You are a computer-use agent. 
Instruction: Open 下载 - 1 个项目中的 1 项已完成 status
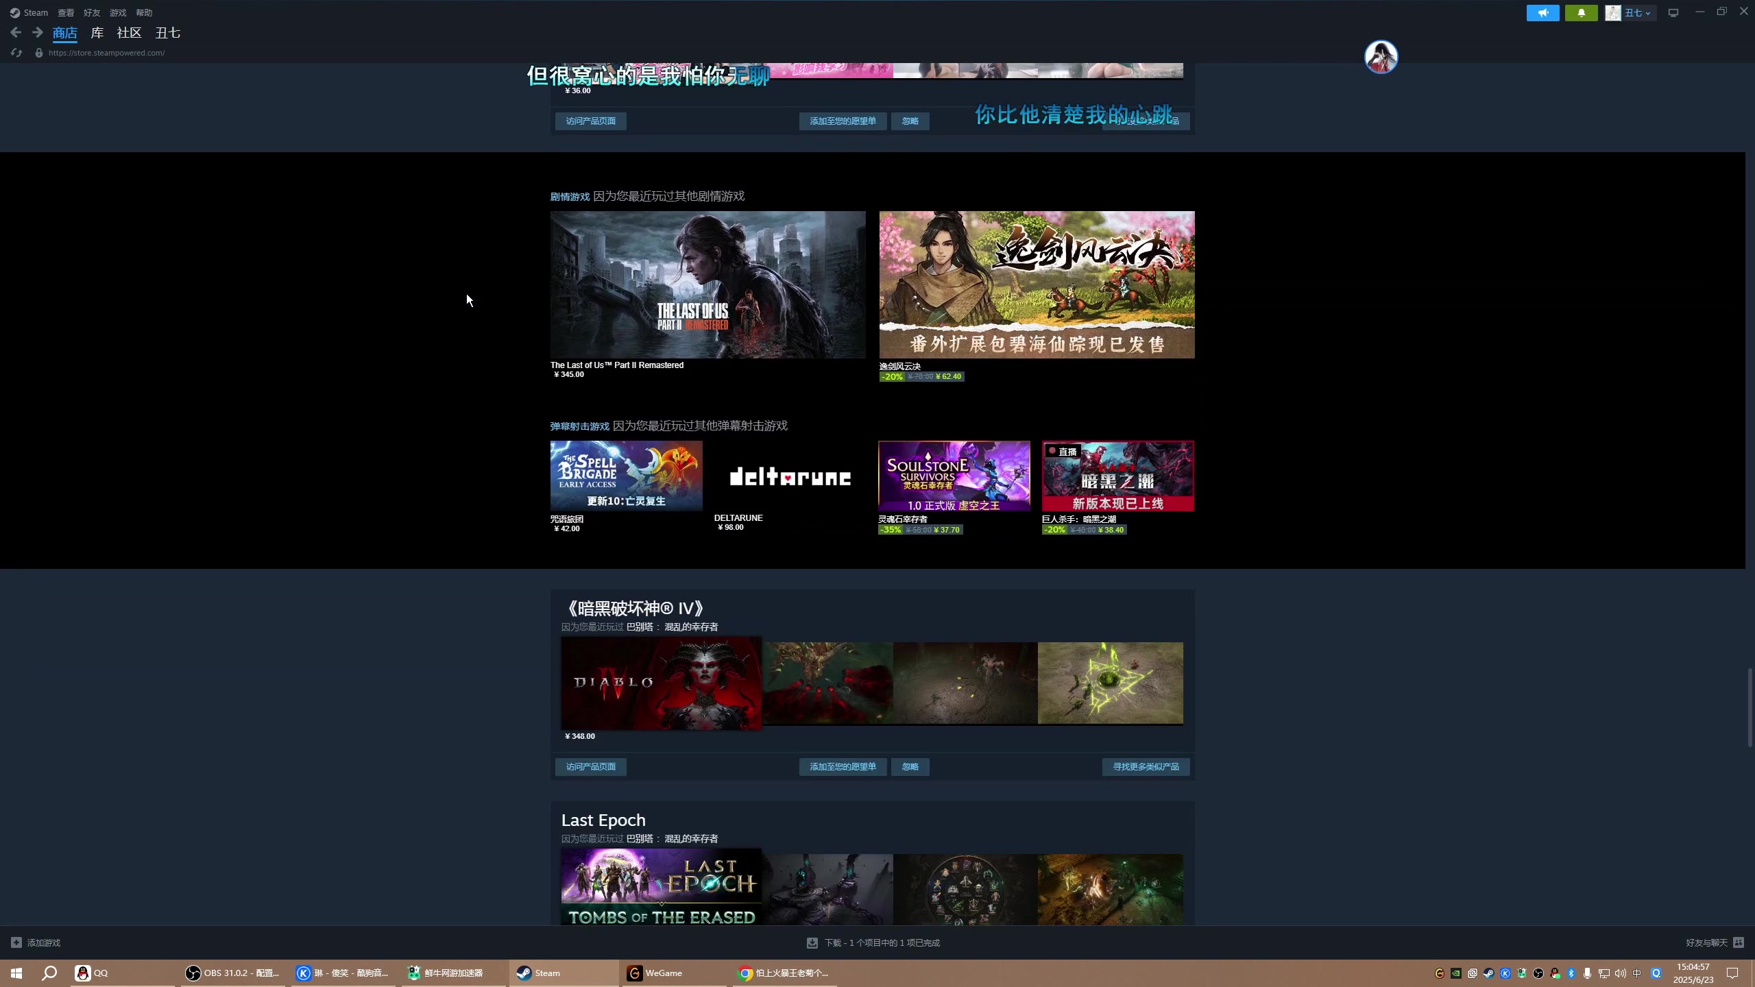click(x=882, y=942)
